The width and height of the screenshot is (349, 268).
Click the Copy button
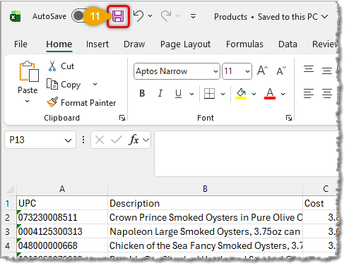click(64, 85)
